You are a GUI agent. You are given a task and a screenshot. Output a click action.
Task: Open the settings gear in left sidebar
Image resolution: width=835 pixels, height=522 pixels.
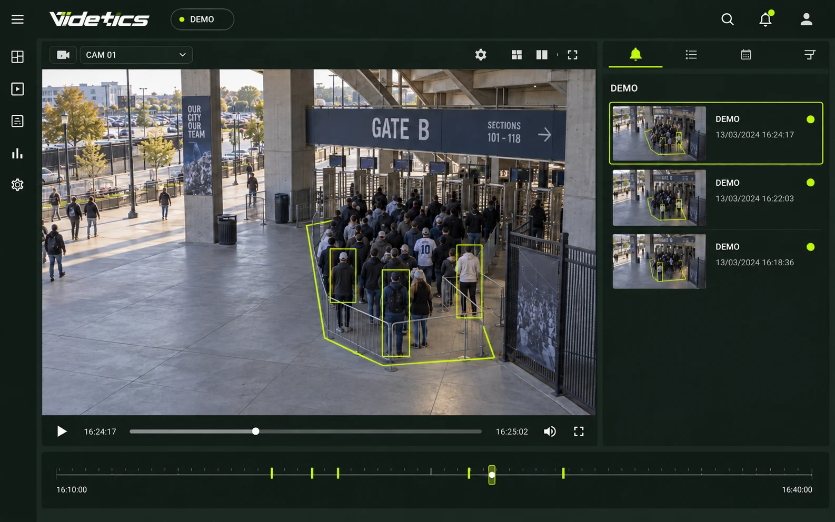coord(17,185)
